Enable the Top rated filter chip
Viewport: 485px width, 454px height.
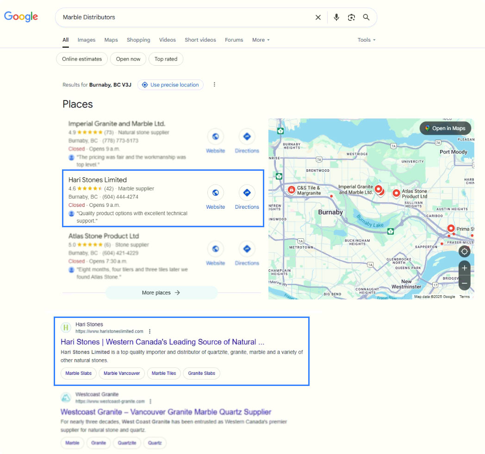coord(166,59)
